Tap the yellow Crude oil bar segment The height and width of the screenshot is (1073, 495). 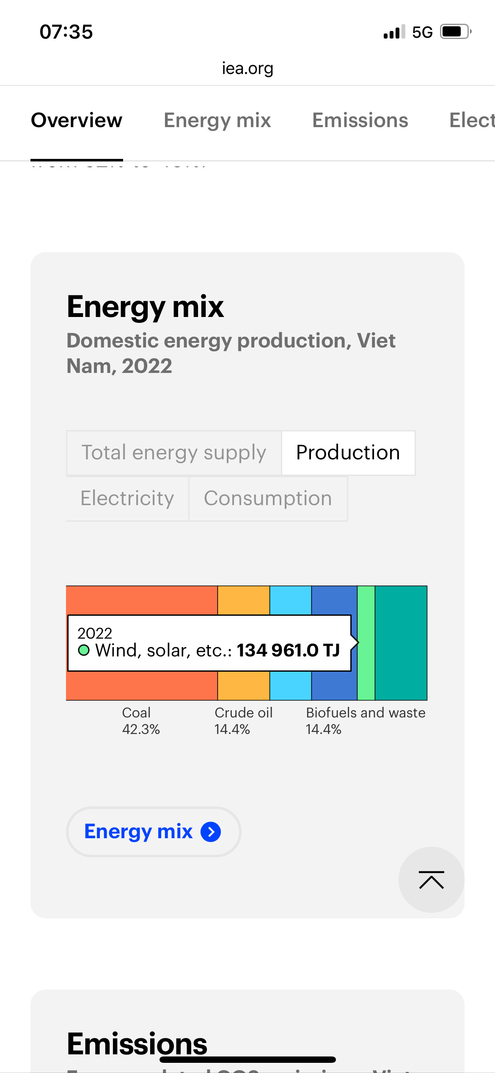pyautogui.click(x=243, y=600)
